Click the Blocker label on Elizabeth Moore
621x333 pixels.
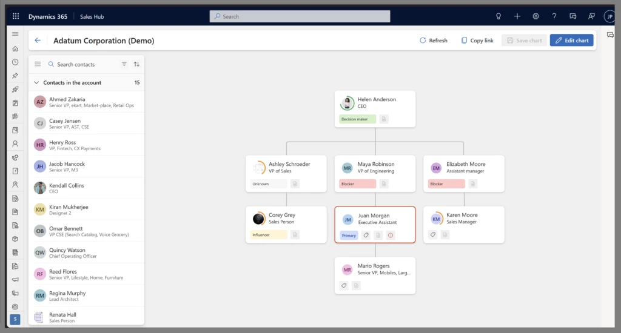pos(446,183)
